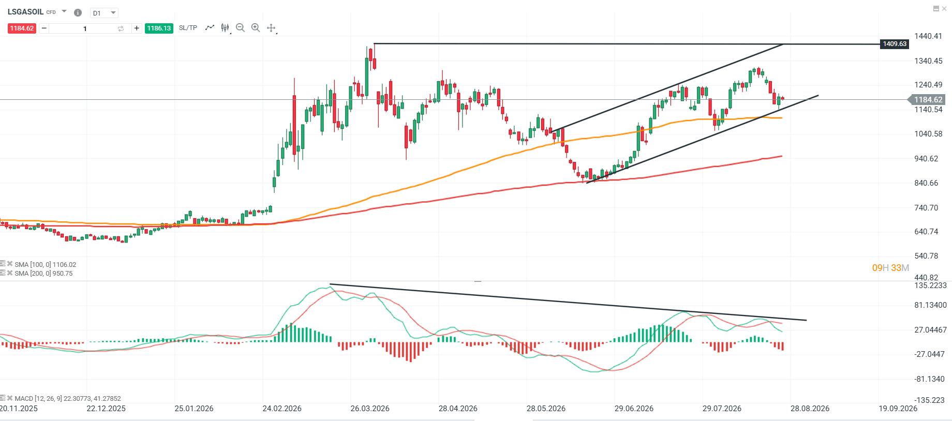Select the crosshair move tool
This screenshot has width=952, height=421.
click(x=271, y=28)
